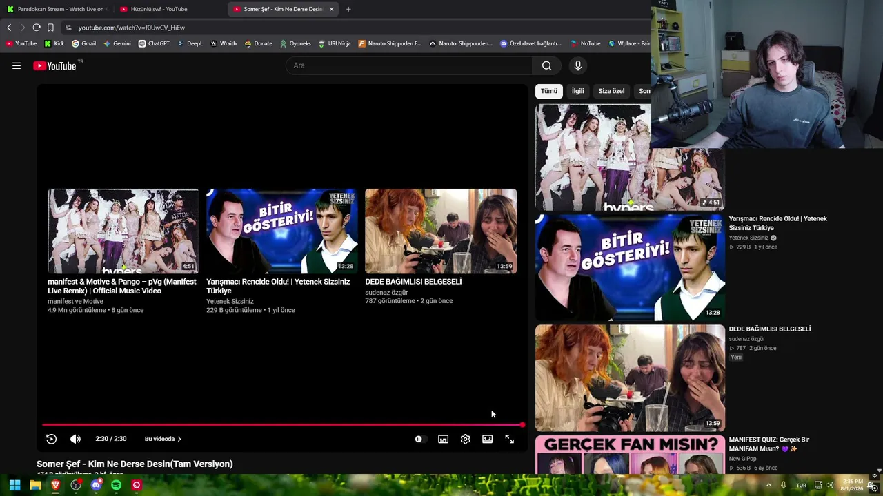Viewport: 883px width, 496px height.
Task: Open the ChatGPT bookmark
Action: pos(154,43)
